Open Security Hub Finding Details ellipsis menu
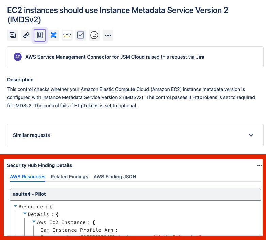The width and height of the screenshot is (266, 240). click(260, 165)
